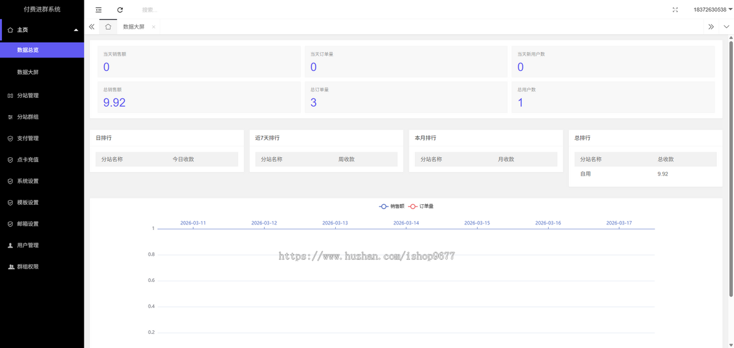Collapse the sidebar with the menu-fold icon

pyautogui.click(x=98, y=10)
